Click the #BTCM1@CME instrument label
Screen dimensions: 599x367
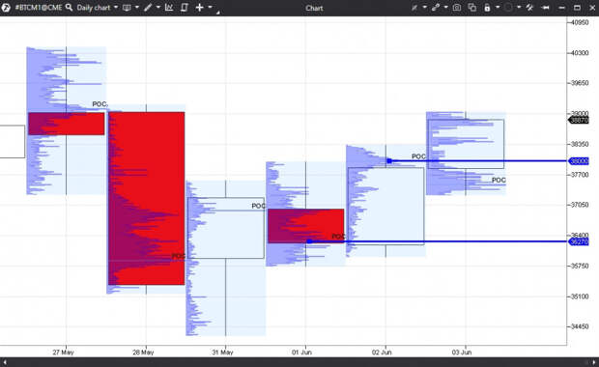tap(39, 8)
